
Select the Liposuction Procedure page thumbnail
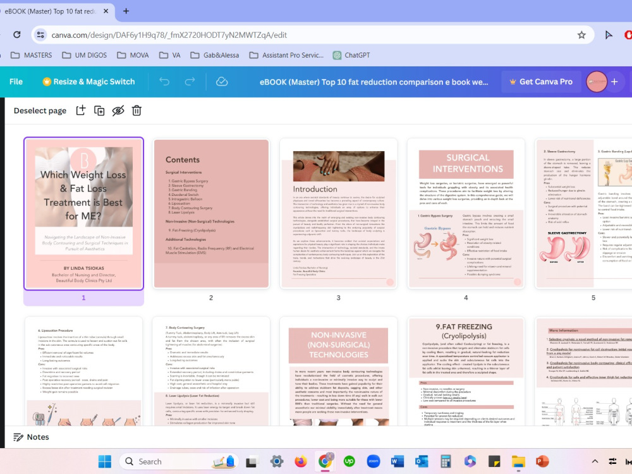click(83, 371)
